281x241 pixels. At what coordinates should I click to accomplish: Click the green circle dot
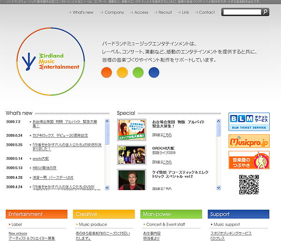(138, 72)
